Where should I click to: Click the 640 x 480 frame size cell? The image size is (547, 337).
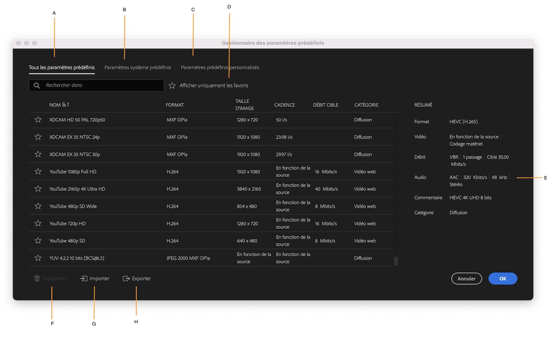click(x=247, y=241)
